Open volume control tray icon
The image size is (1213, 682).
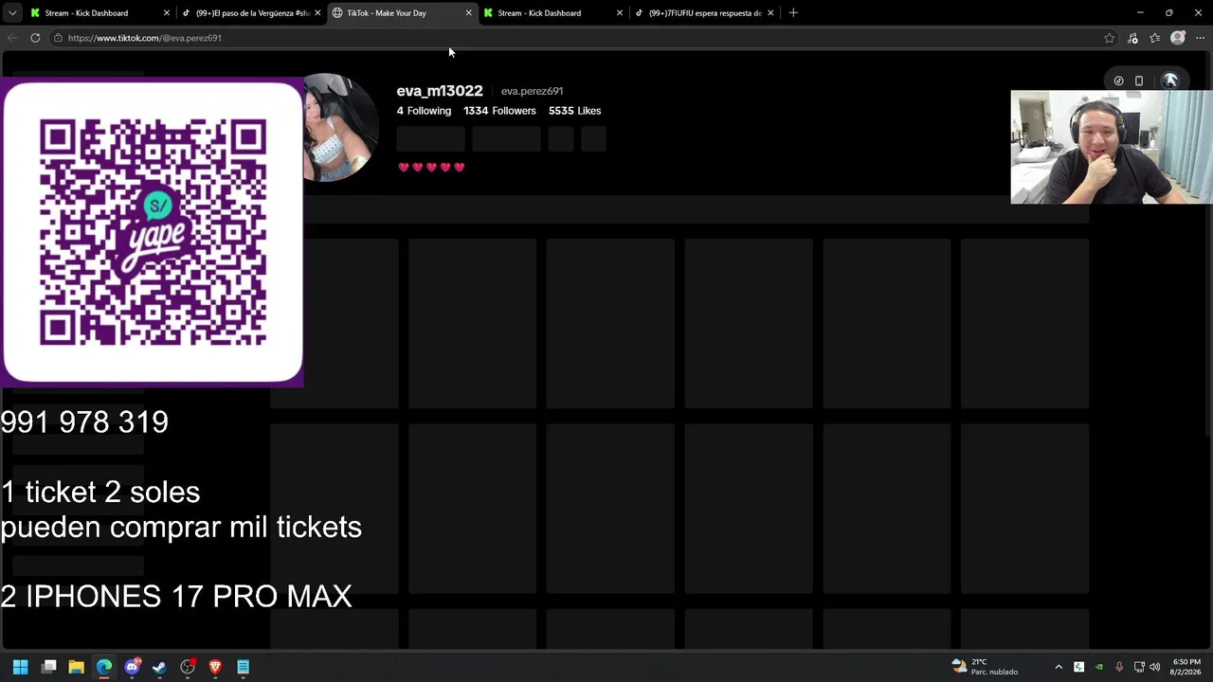[1154, 667]
